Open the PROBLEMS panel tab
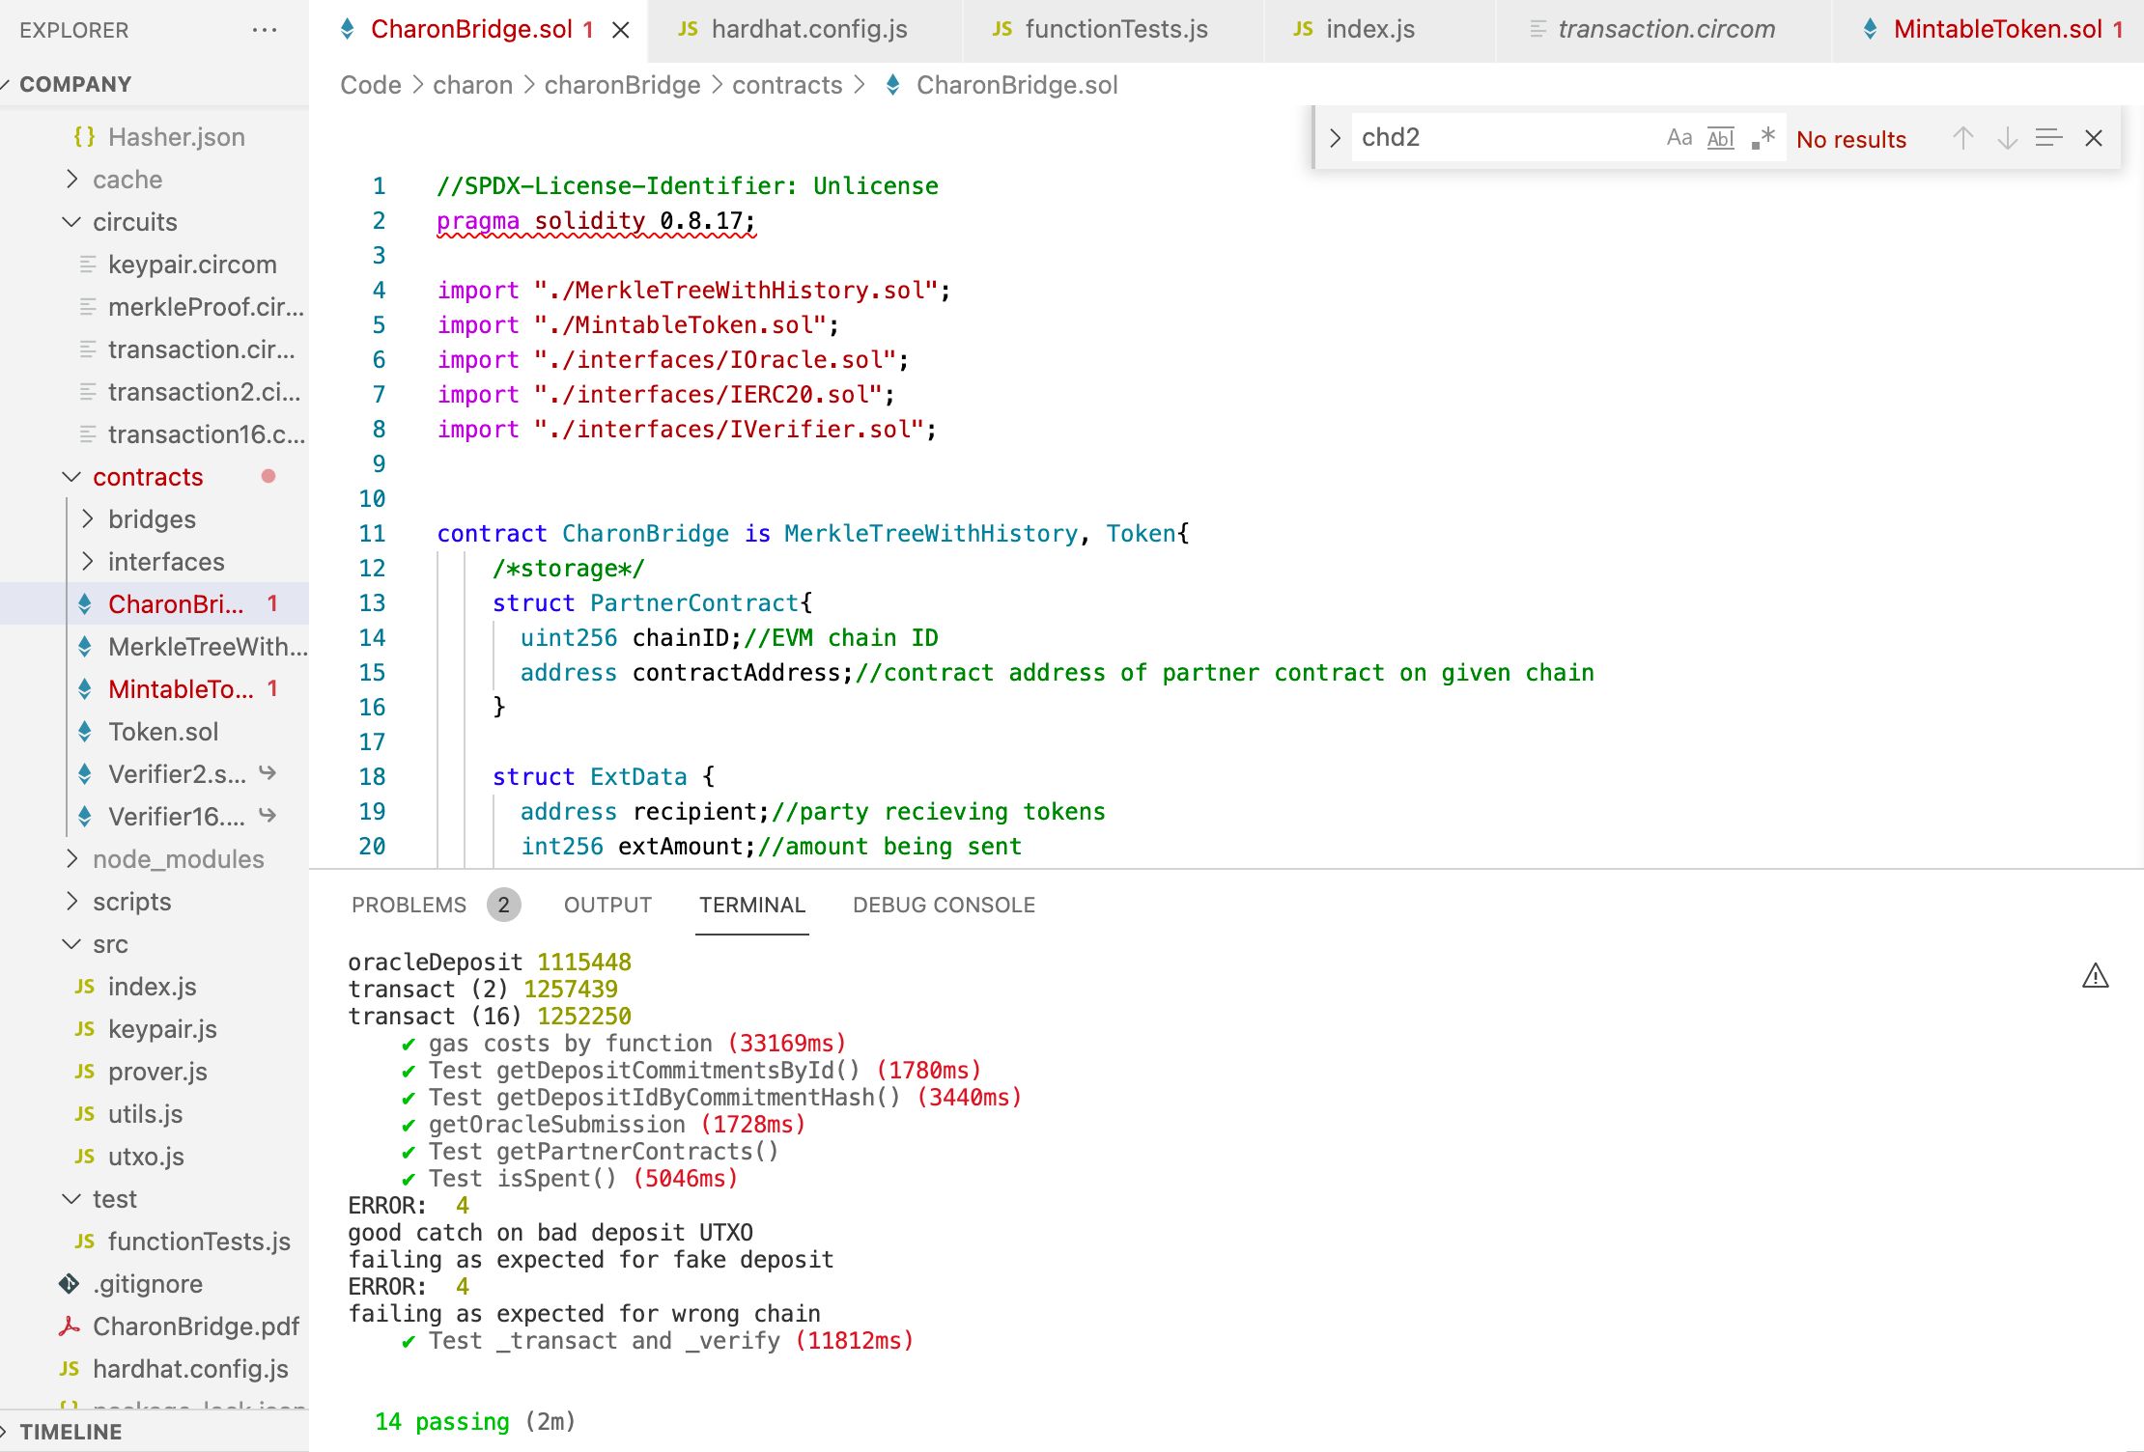 pos(409,906)
